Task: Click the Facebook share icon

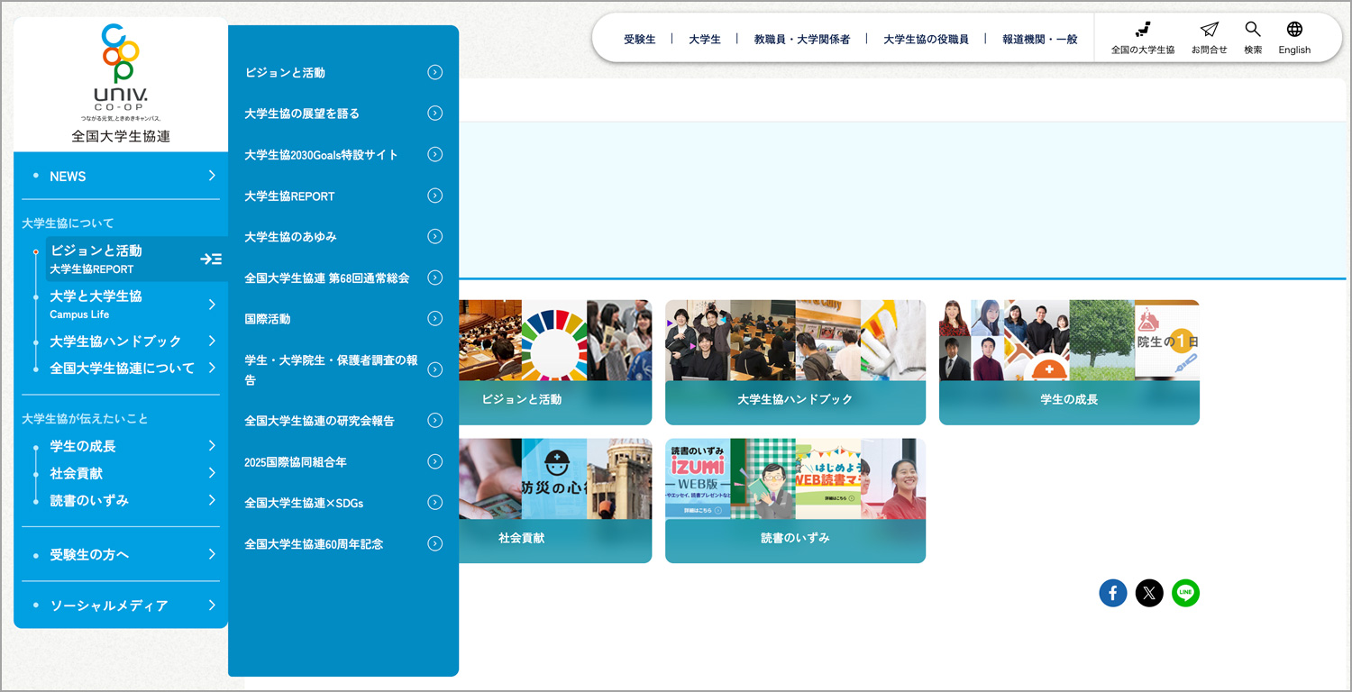Action: click(x=1112, y=593)
